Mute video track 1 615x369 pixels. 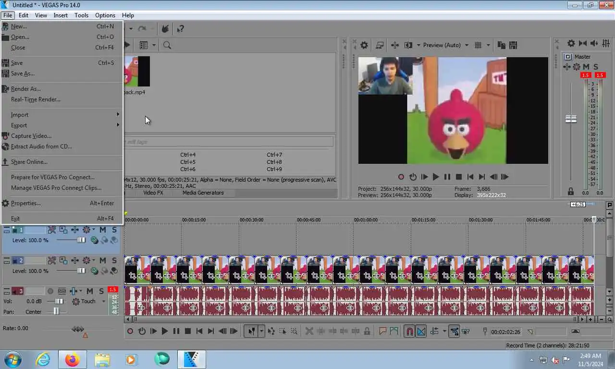pos(103,230)
